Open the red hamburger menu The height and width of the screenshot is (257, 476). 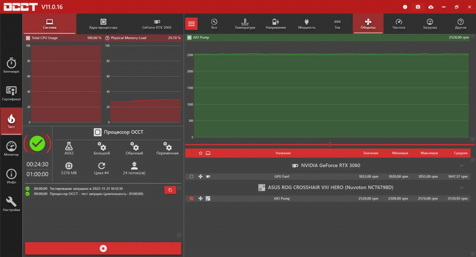(191, 24)
